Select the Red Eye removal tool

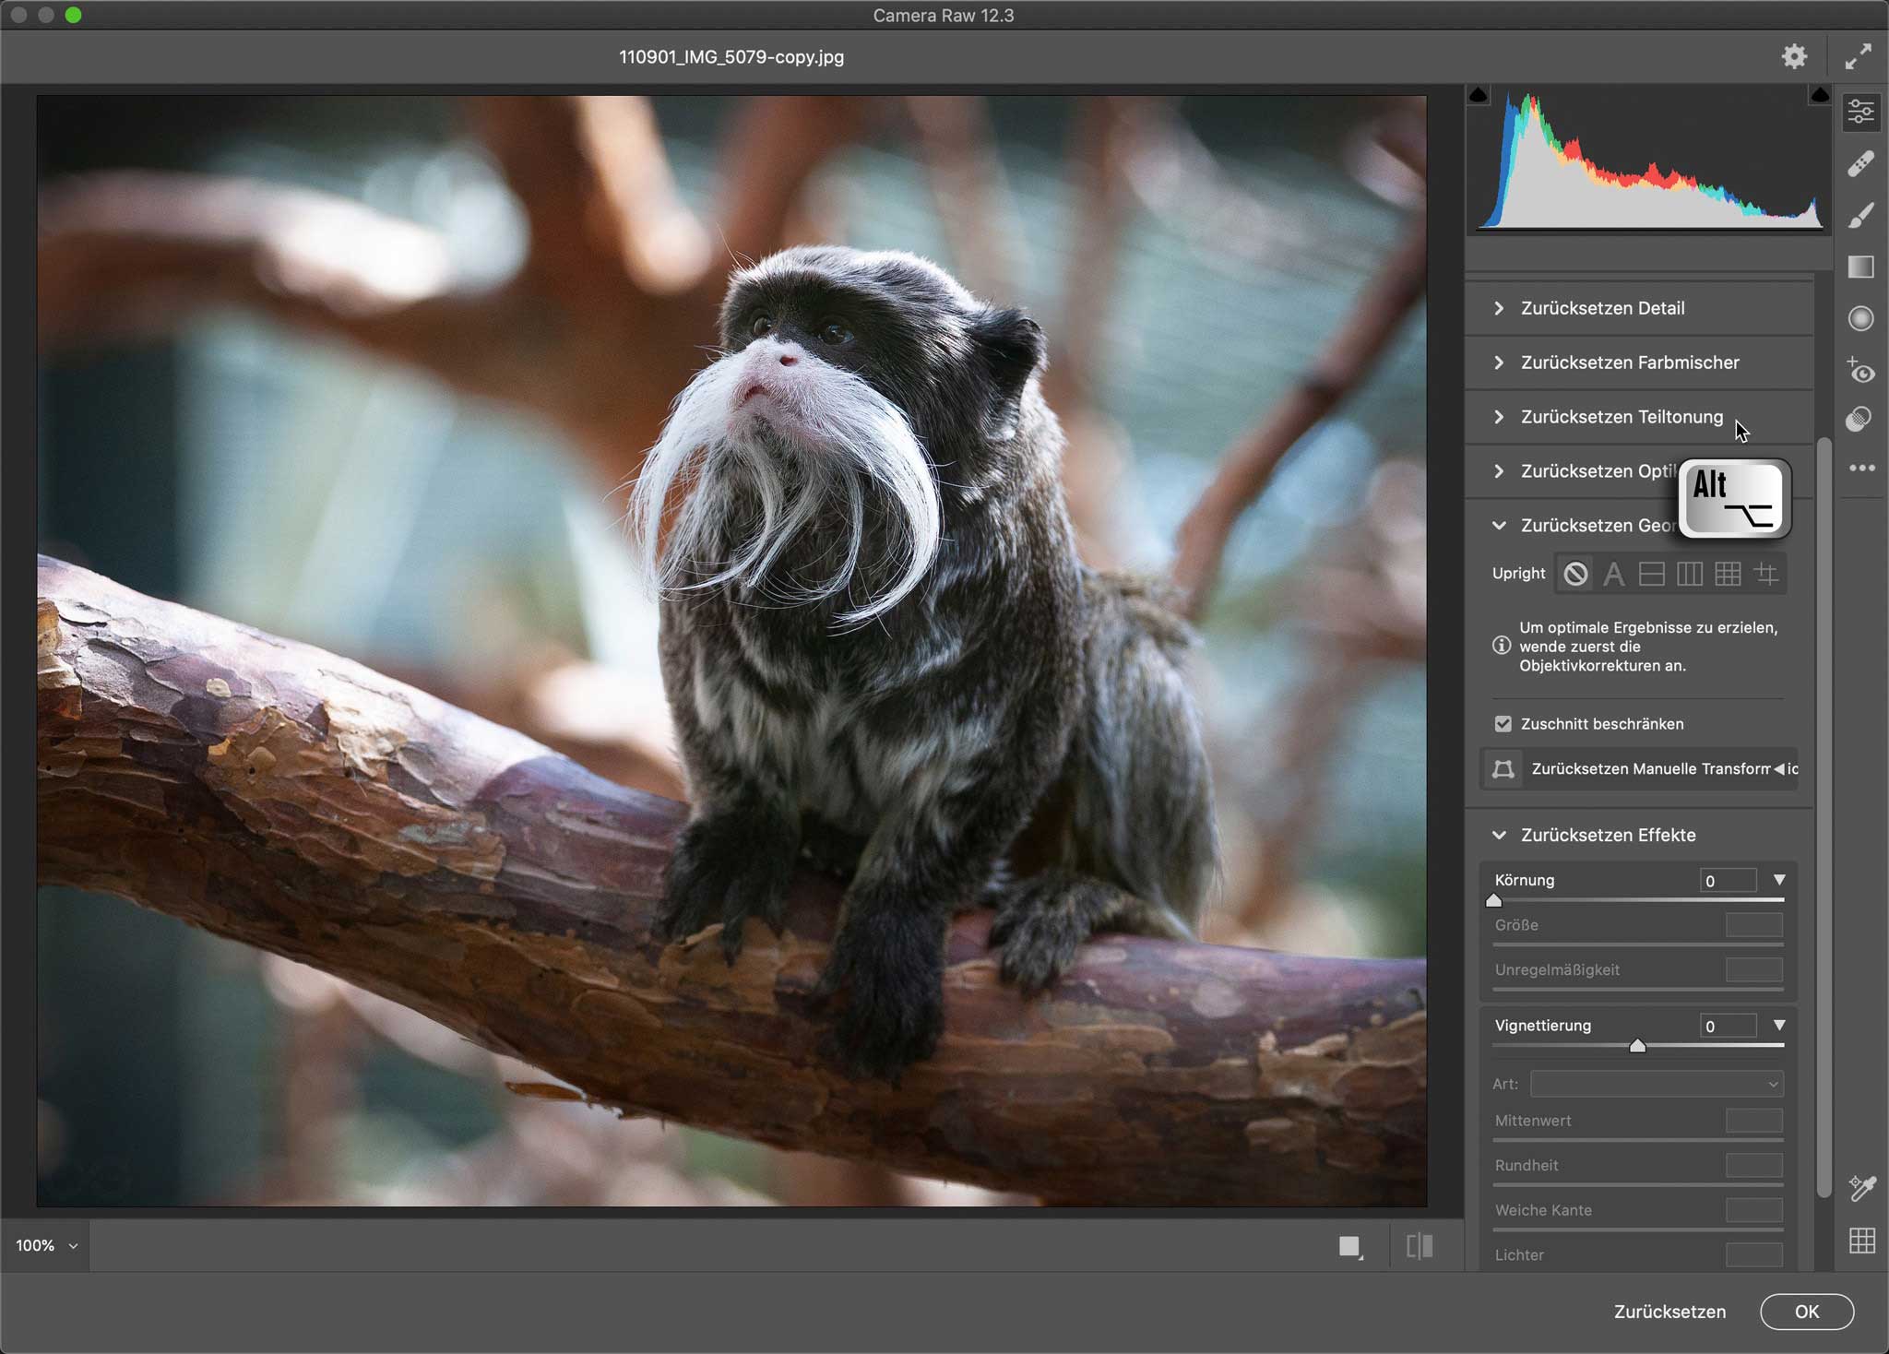tap(1860, 371)
